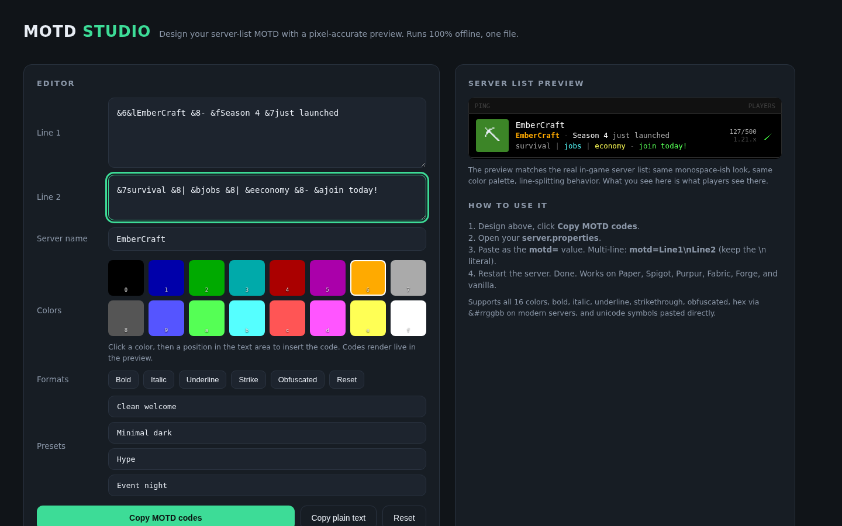842x526 pixels.
Task: Load the Clean welcome preset
Action: [x=267, y=406]
